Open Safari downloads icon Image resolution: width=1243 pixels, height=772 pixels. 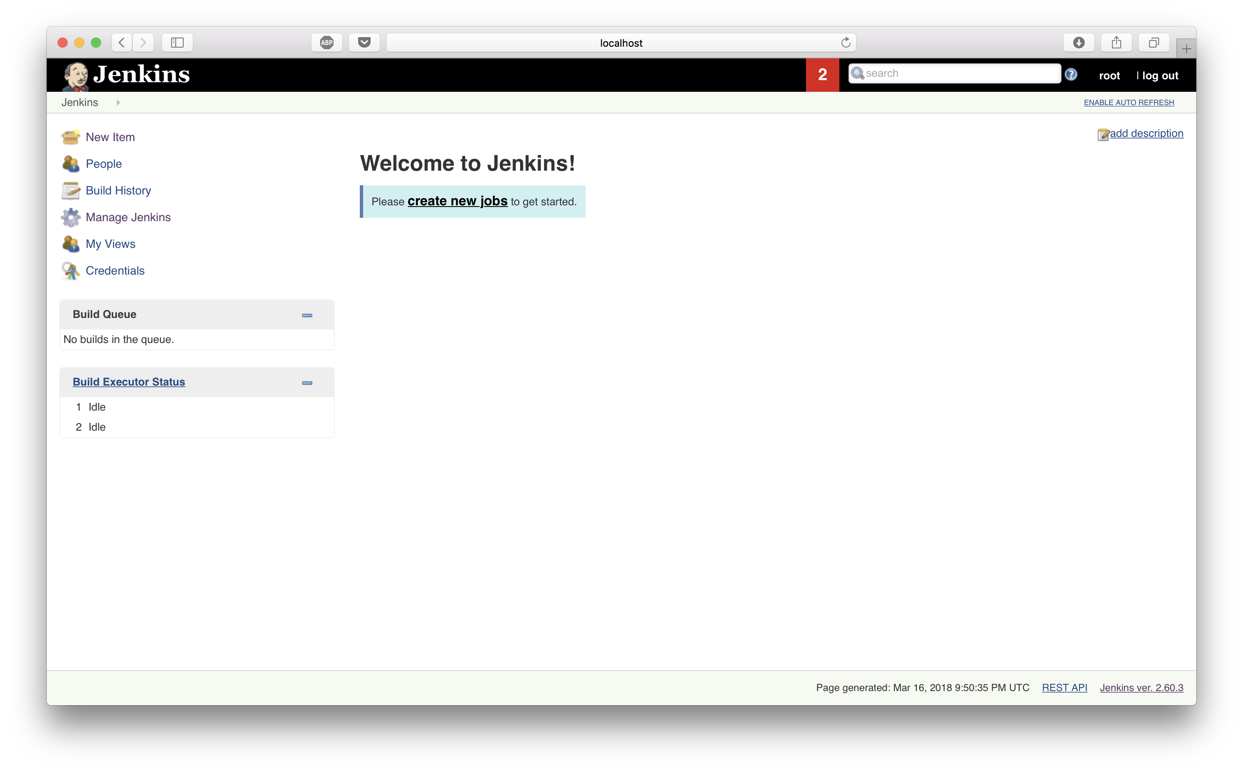click(x=1079, y=43)
